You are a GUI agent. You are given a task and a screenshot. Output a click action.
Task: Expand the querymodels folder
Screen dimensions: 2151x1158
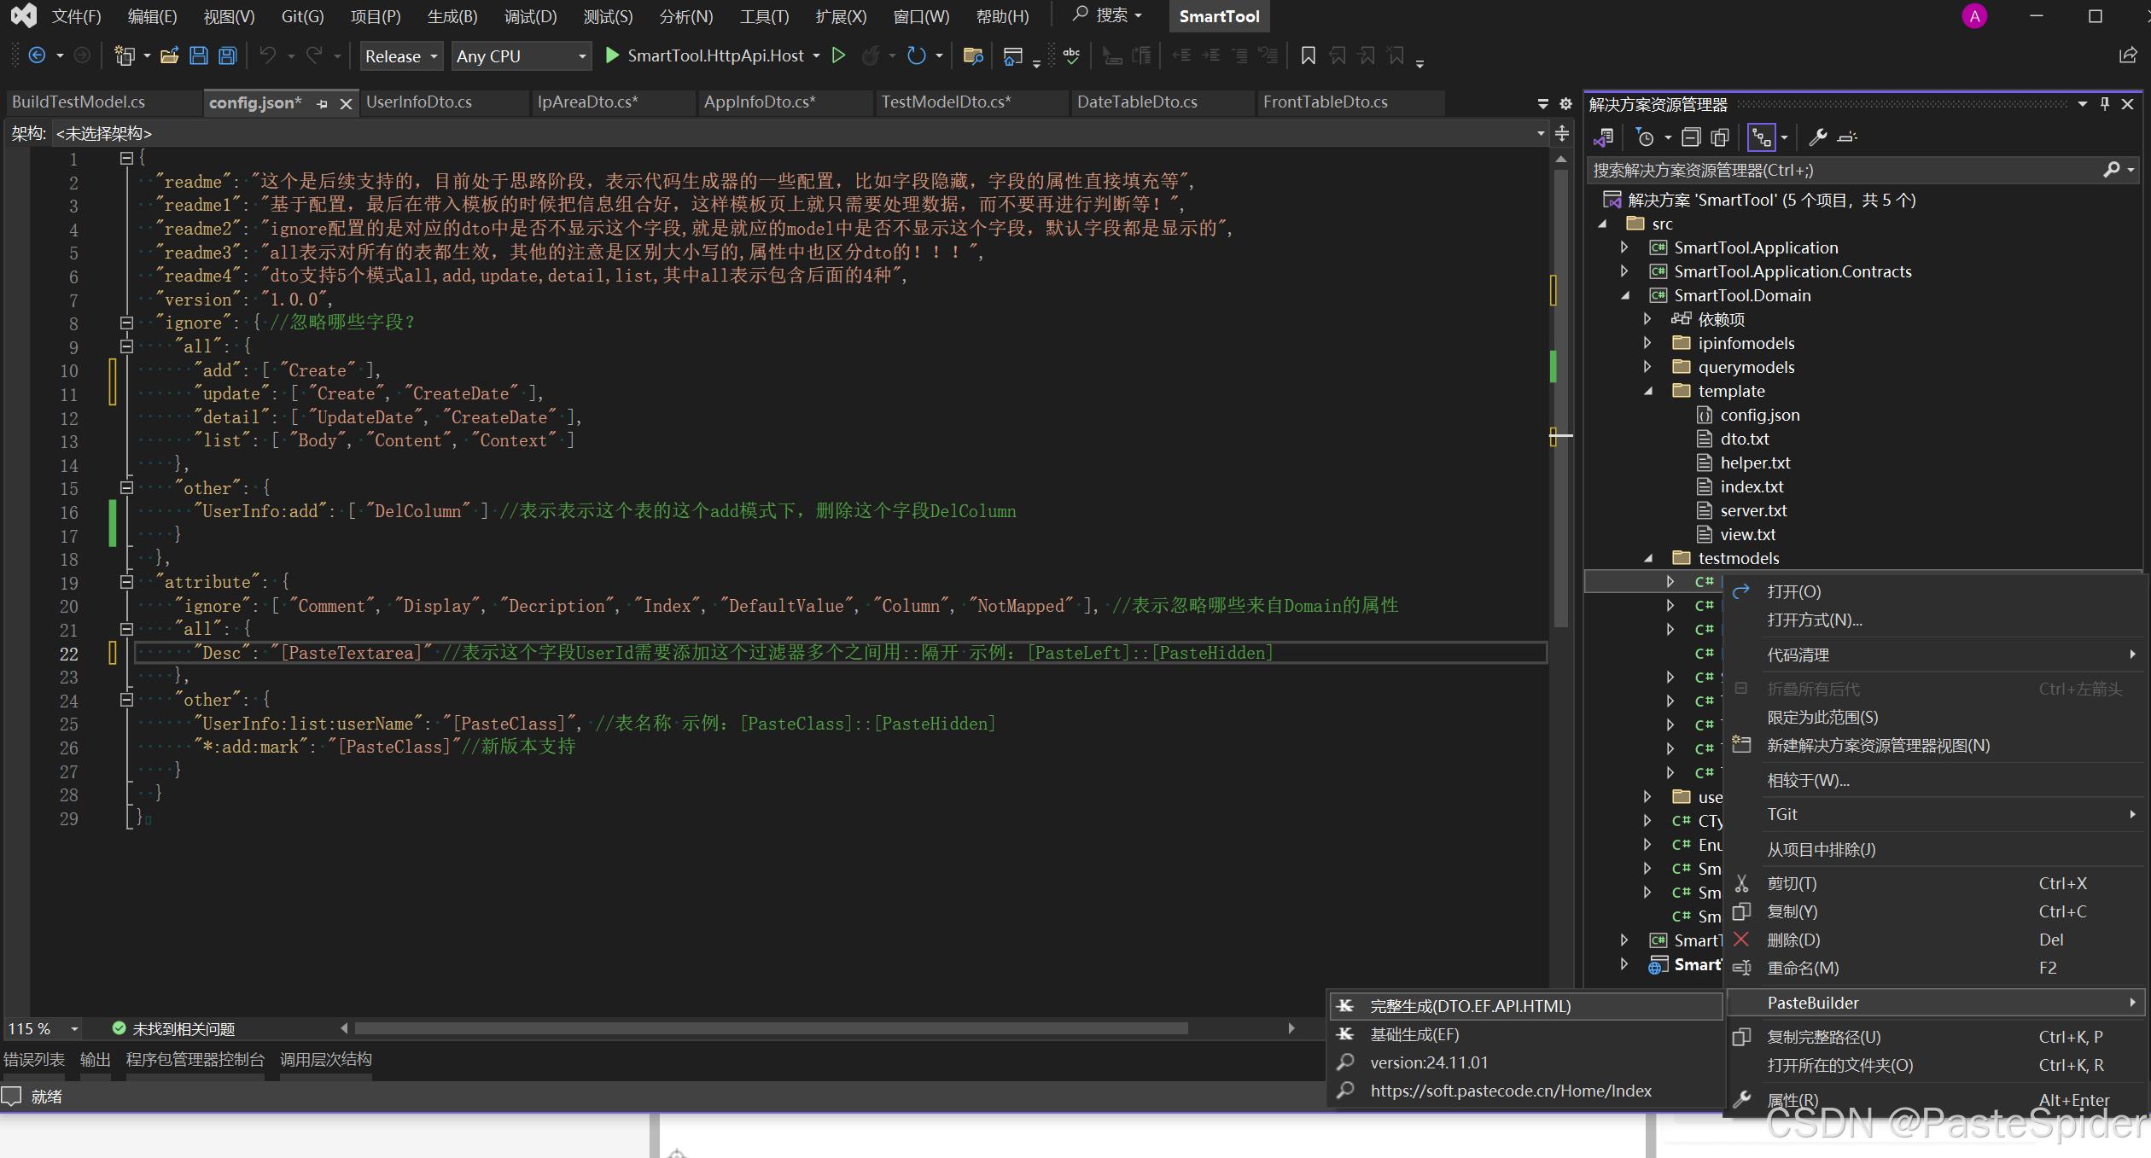pyautogui.click(x=1648, y=367)
